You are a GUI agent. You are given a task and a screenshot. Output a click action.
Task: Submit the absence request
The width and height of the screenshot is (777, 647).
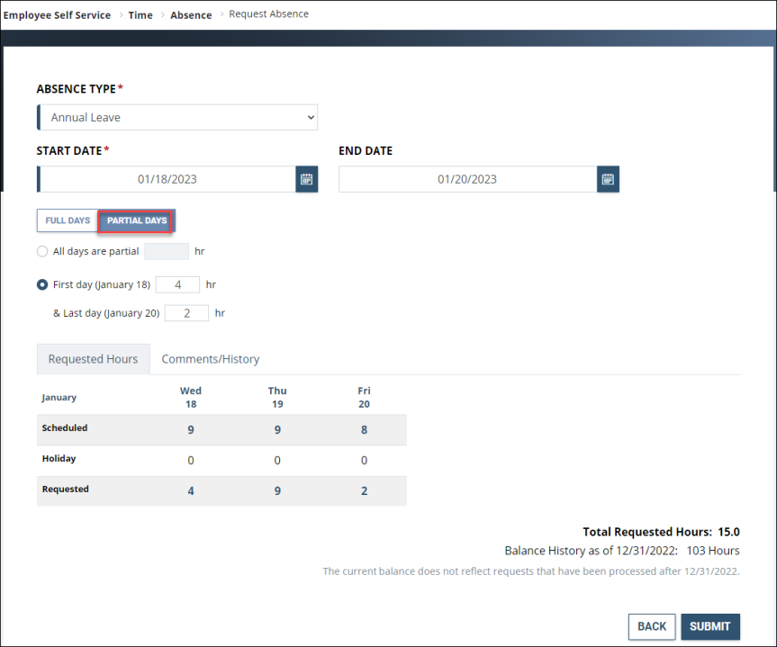click(710, 626)
